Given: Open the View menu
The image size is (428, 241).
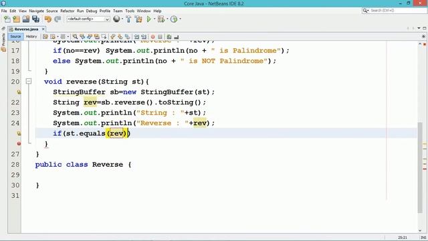Looking at the screenshot, I should [23, 11].
